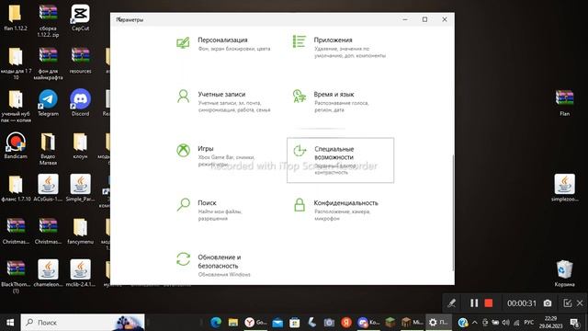Select the Telegram desktop shortcut
The width and height of the screenshot is (588, 331).
[x=48, y=103]
